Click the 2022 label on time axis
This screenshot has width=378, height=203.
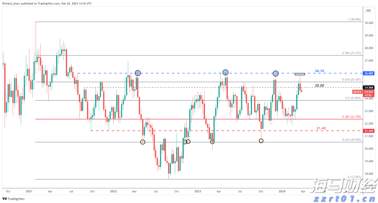click(113, 191)
